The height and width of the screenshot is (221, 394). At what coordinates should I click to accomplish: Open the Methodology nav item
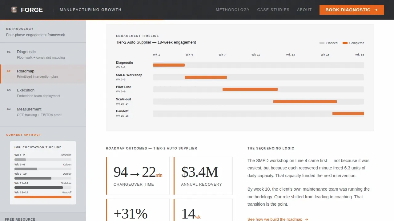tap(233, 10)
